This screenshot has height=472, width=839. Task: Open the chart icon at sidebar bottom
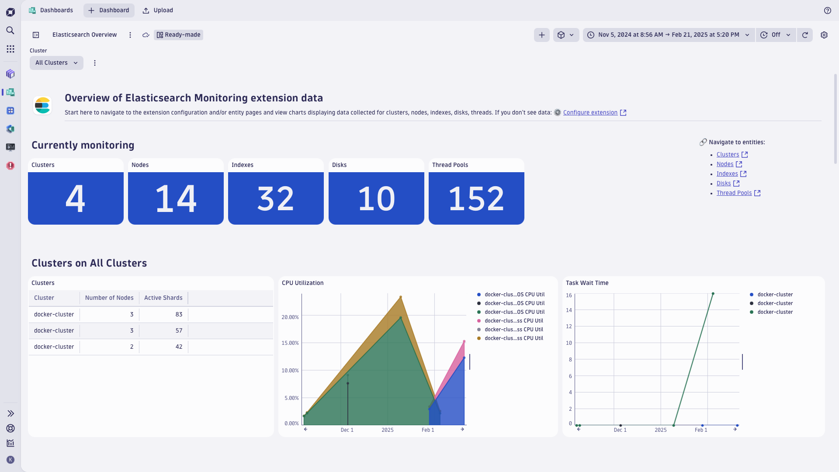pyautogui.click(x=10, y=443)
